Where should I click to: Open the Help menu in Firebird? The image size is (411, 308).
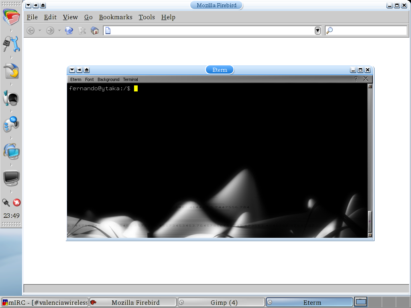pos(168,17)
